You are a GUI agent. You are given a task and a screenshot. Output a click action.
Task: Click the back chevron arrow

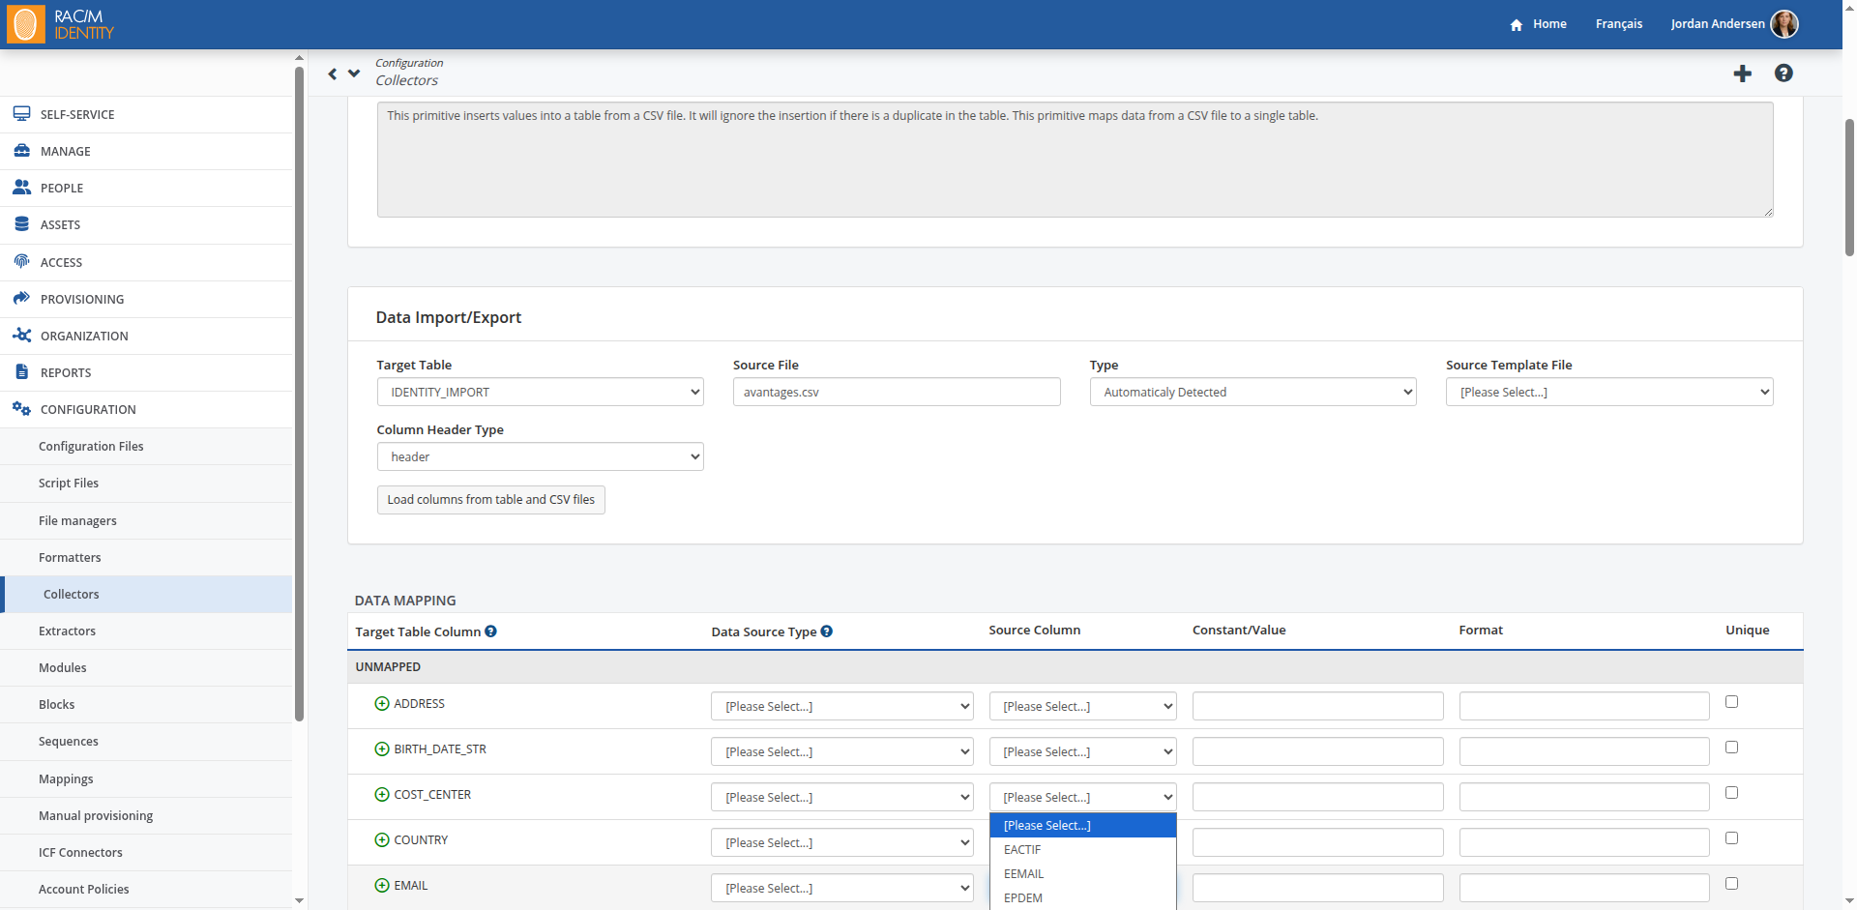[x=333, y=73]
